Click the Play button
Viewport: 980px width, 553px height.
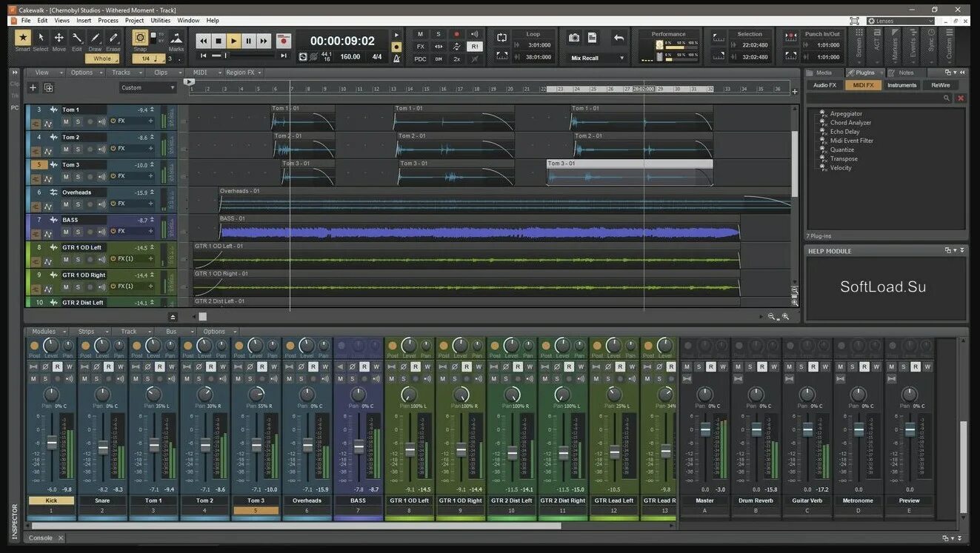point(233,41)
